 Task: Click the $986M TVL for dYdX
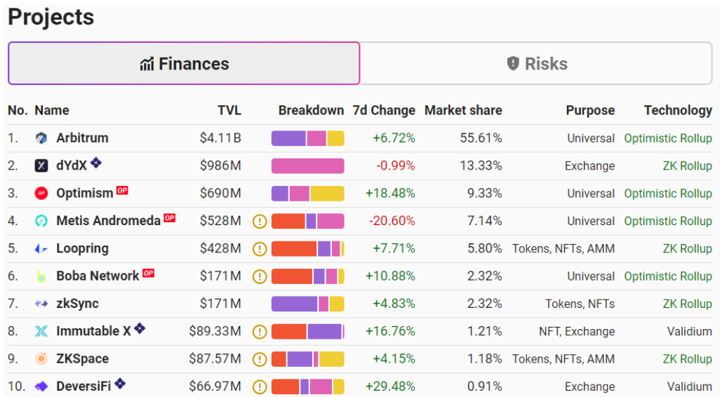click(x=220, y=166)
